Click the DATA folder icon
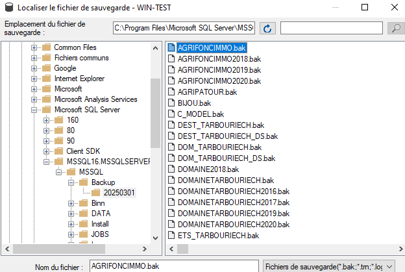405x272 pixels. tap(84, 214)
